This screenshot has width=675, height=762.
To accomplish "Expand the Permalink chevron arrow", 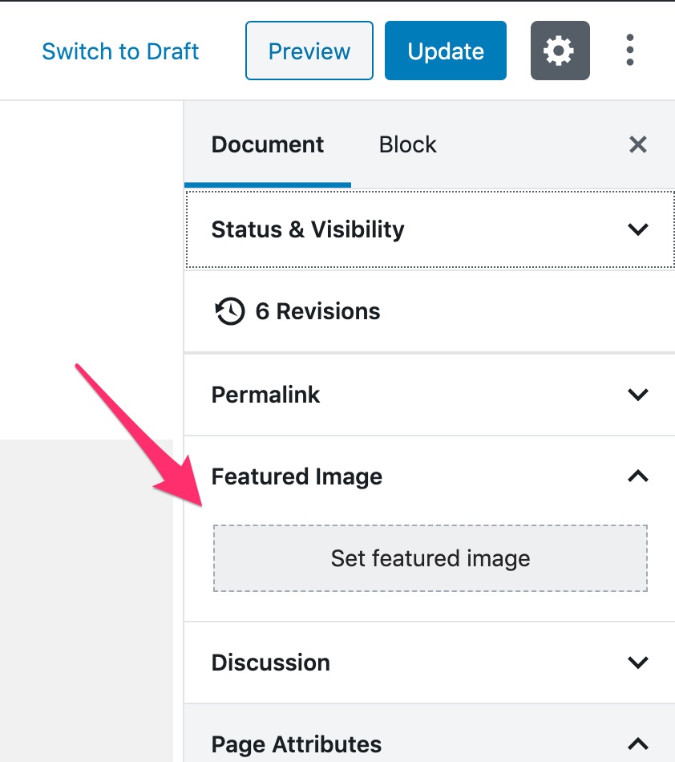I will pos(637,394).
